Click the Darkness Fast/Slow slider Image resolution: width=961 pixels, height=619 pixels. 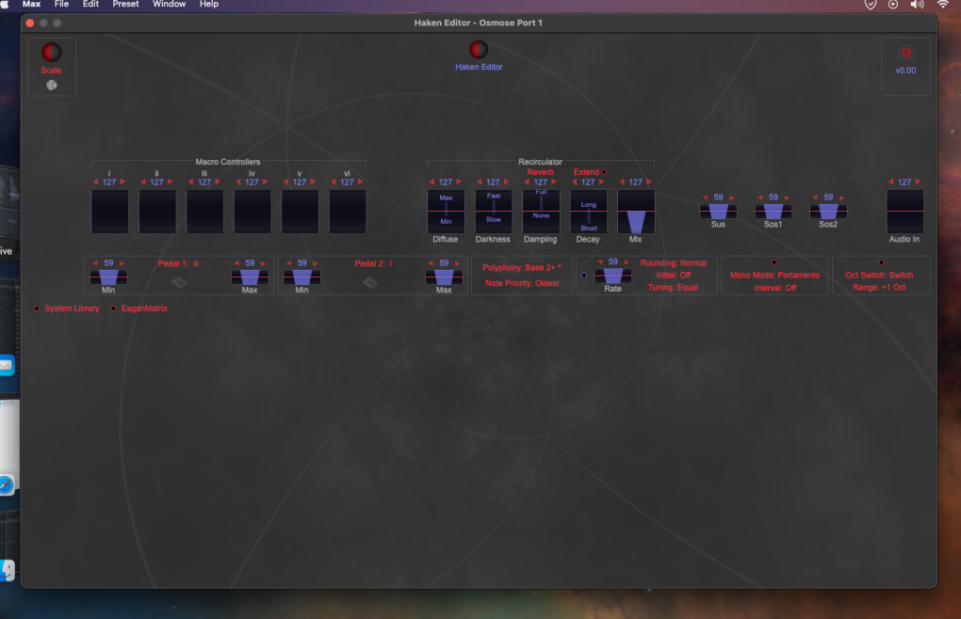[x=494, y=211]
